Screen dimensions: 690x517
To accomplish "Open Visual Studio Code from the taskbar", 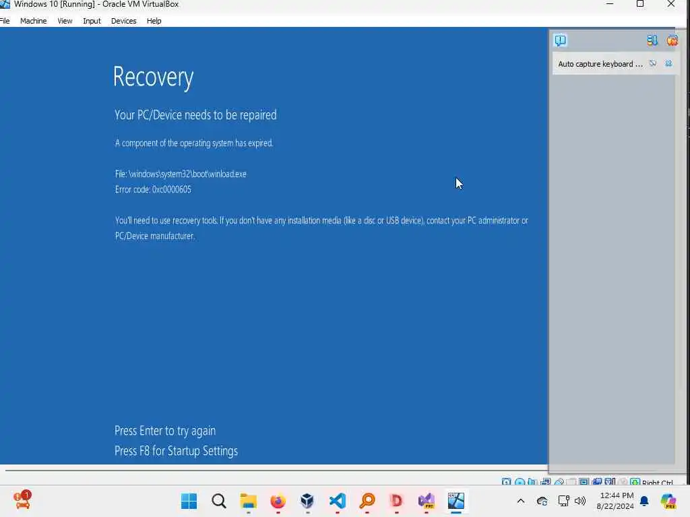I will click(x=337, y=501).
